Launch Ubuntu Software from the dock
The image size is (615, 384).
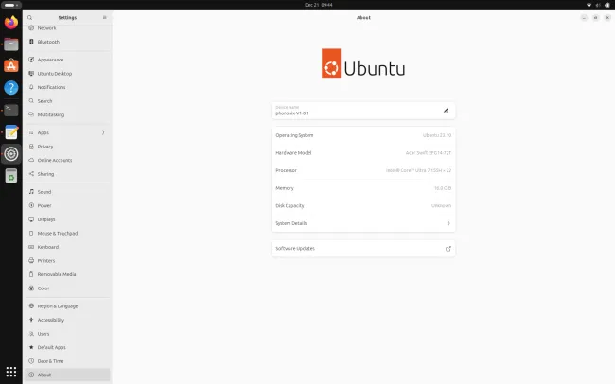pyautogui.click(x=11, y=65)
